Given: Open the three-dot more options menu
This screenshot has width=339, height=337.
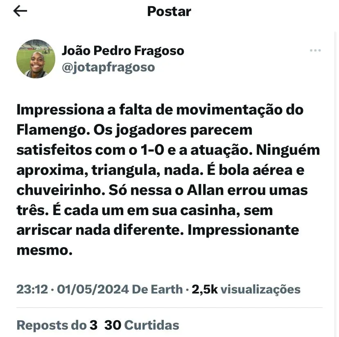Looking at the screenshot, I should click(x=315, y=50).
